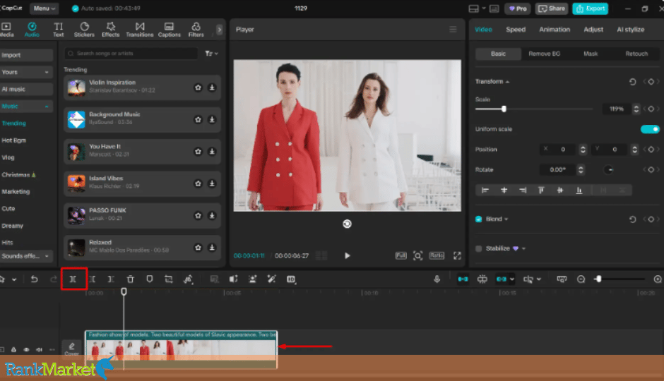The height and width of the screenshot is (381, 664).
Task: Favorite the PASSO FUNK track
Action: [198, 216]
